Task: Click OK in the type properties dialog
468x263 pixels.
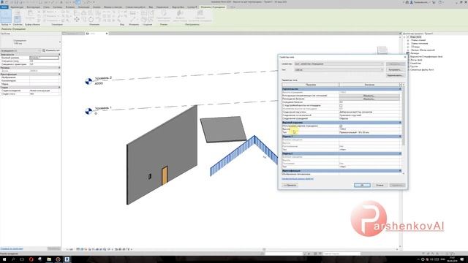Action: point(362,185)
